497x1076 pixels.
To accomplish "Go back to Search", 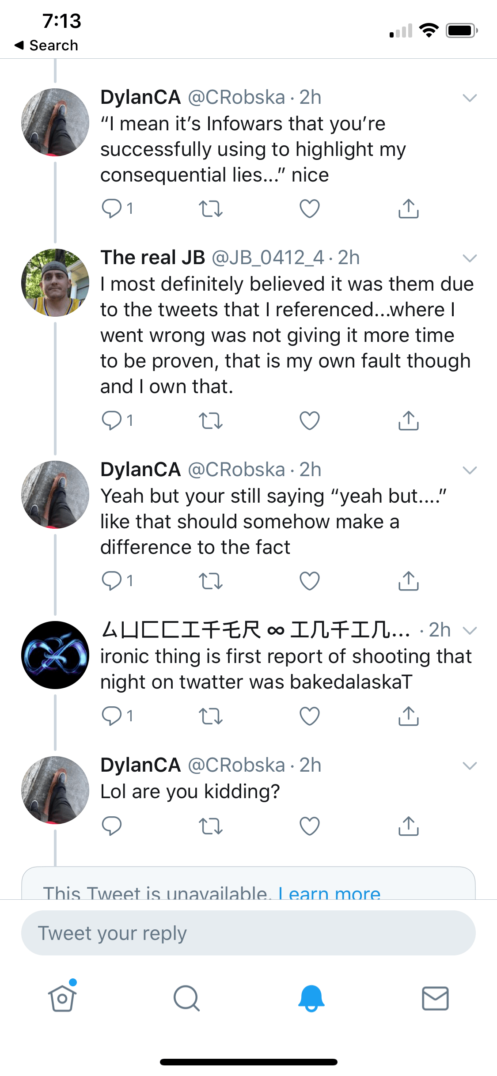I will (x=46, y=45).
